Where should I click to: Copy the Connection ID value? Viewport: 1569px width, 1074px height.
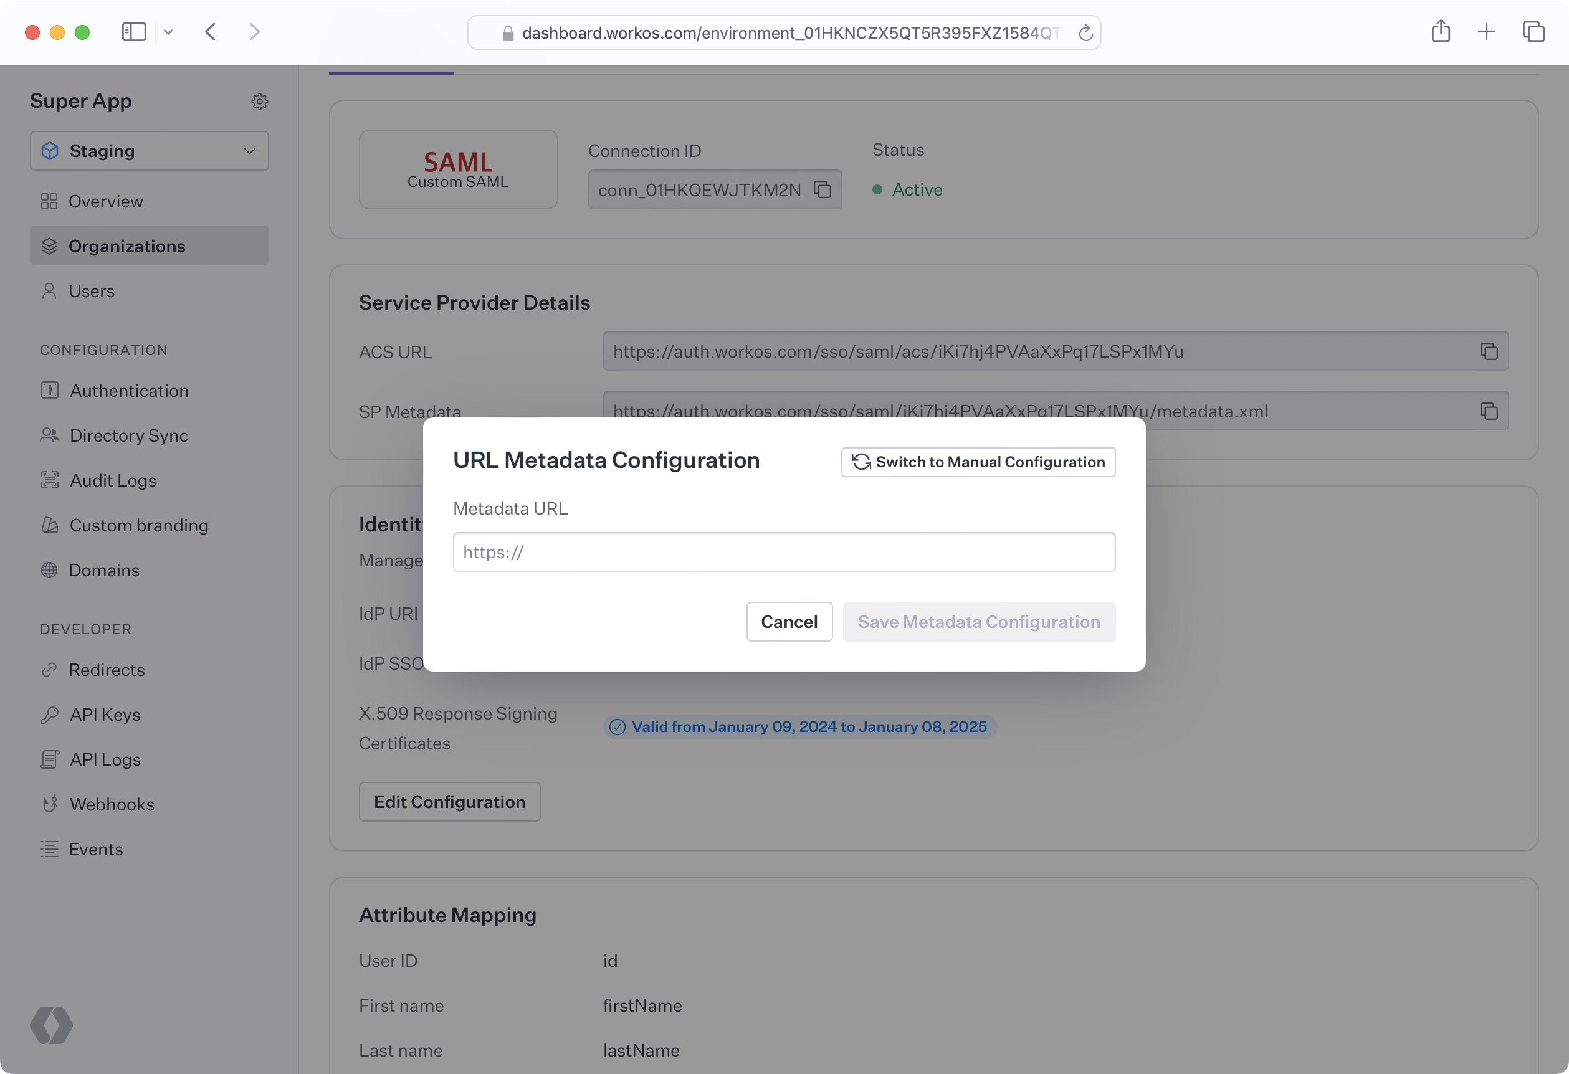[x=823, y=189]
